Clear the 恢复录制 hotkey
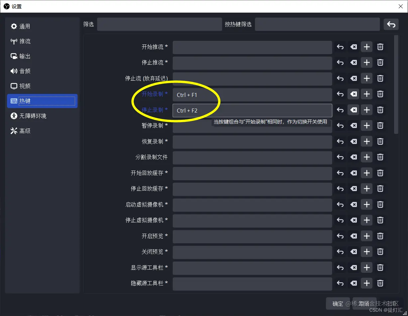Screen dimensions: 408x316 coord(354,141)
